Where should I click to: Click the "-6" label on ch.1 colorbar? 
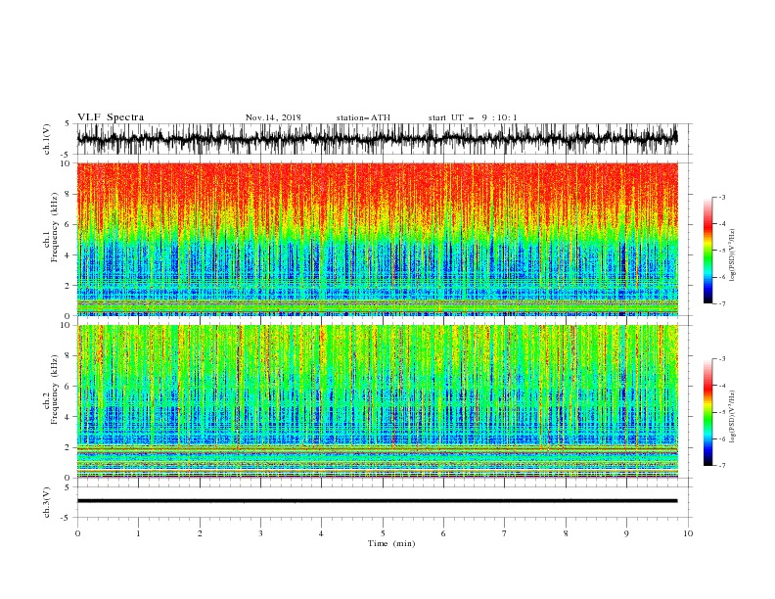(721, 277)
